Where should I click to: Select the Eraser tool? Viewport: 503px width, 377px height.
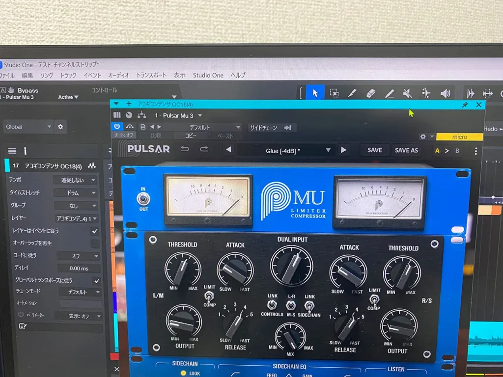click(x=371, y=93)
